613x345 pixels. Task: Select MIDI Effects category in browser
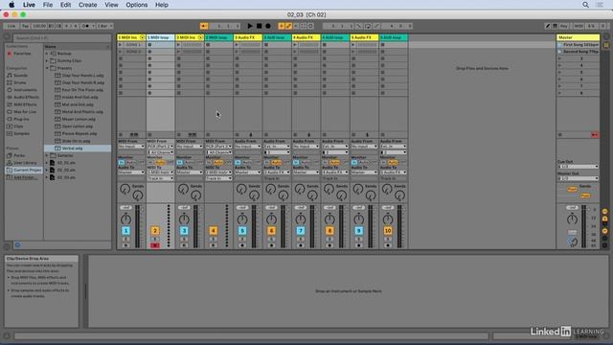click(x=25, y=104)
